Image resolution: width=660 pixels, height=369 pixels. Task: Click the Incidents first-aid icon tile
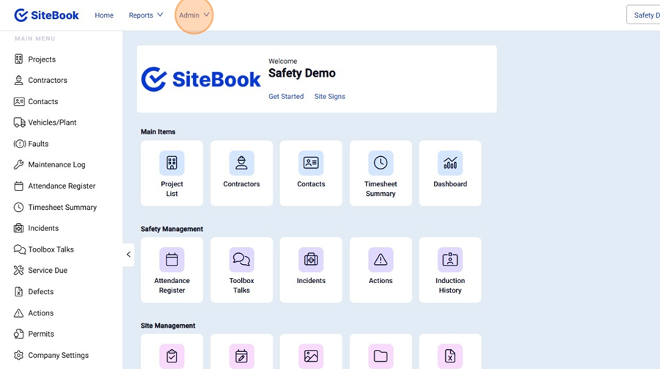click(311, 260)
